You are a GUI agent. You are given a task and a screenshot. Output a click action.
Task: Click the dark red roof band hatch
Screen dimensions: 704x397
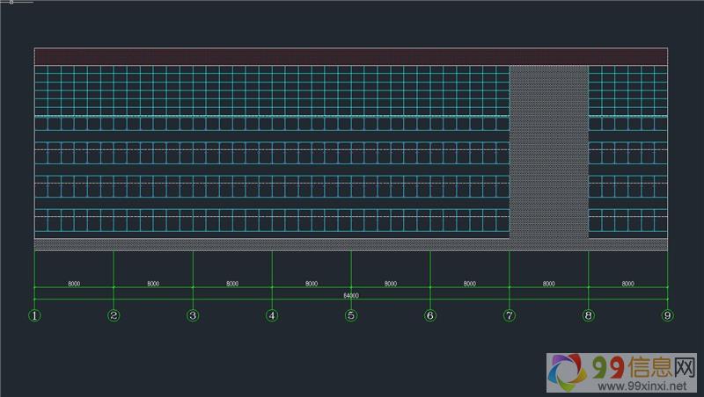(350, 56)
